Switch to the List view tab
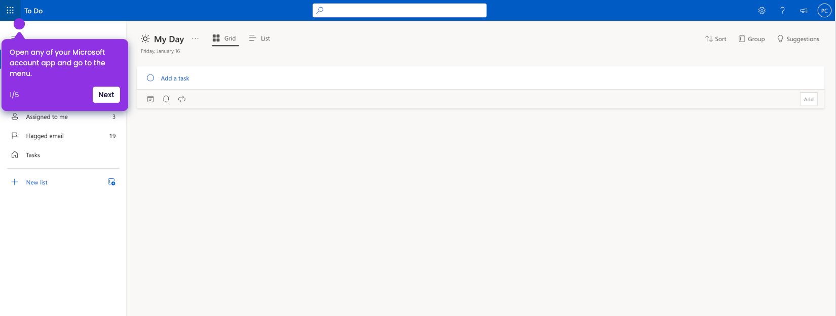 click(260, 38)
